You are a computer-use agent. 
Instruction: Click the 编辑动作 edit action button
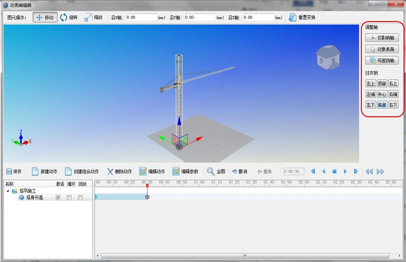152,171
